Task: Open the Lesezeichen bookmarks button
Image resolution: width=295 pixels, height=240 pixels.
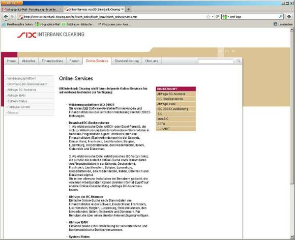Action: (283, 24)
